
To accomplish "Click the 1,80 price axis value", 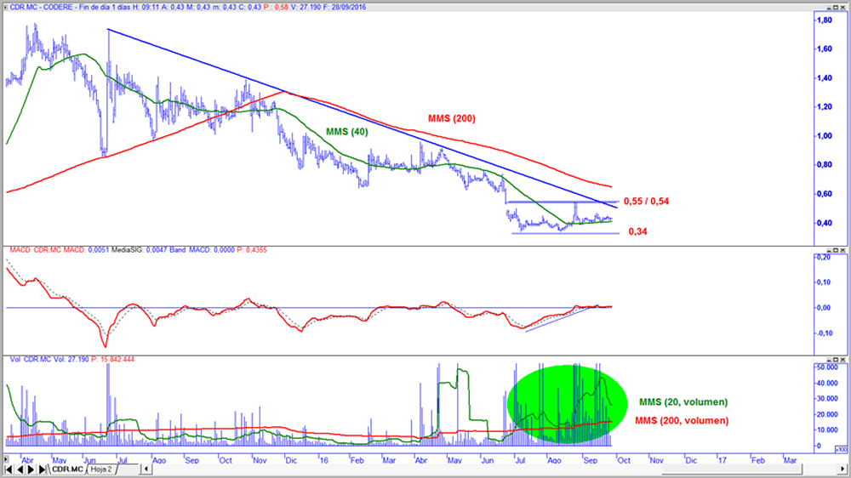I will click(x=825, y=20).
